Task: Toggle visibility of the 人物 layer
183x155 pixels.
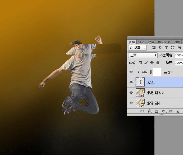Action: (x=131, y=82)
